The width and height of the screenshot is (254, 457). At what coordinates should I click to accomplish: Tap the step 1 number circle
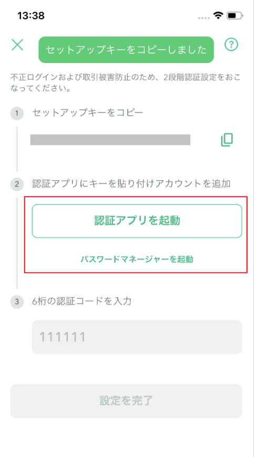[x=17, y=113]
